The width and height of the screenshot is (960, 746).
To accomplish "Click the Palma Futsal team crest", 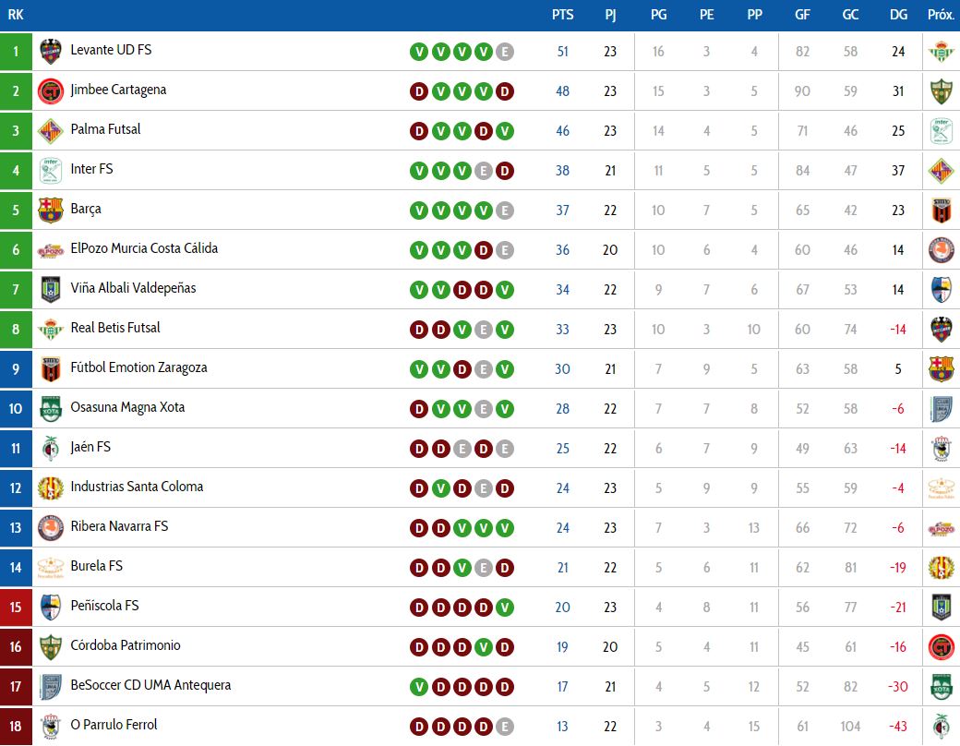I will [x=51, y=131].
